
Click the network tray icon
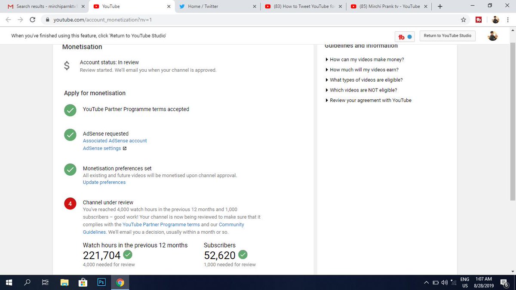pyautogui.click(x=453, y=282)
